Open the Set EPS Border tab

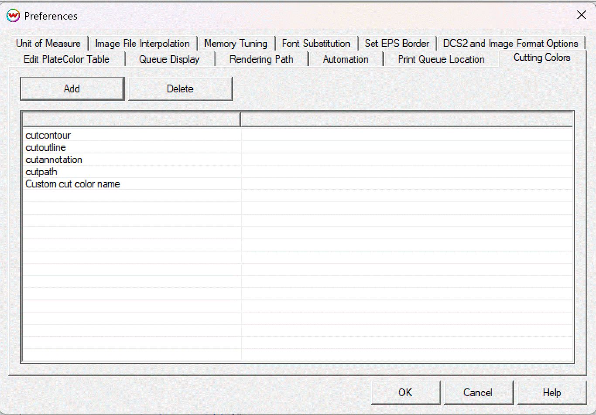point(397,44)
